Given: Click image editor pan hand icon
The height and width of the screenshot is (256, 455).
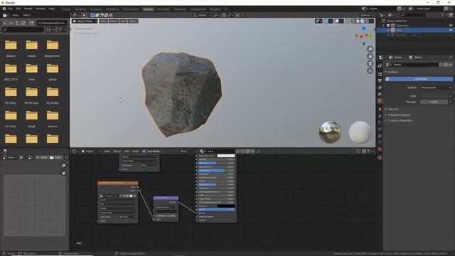Looking at the screenshot, I should pos(63,173).
